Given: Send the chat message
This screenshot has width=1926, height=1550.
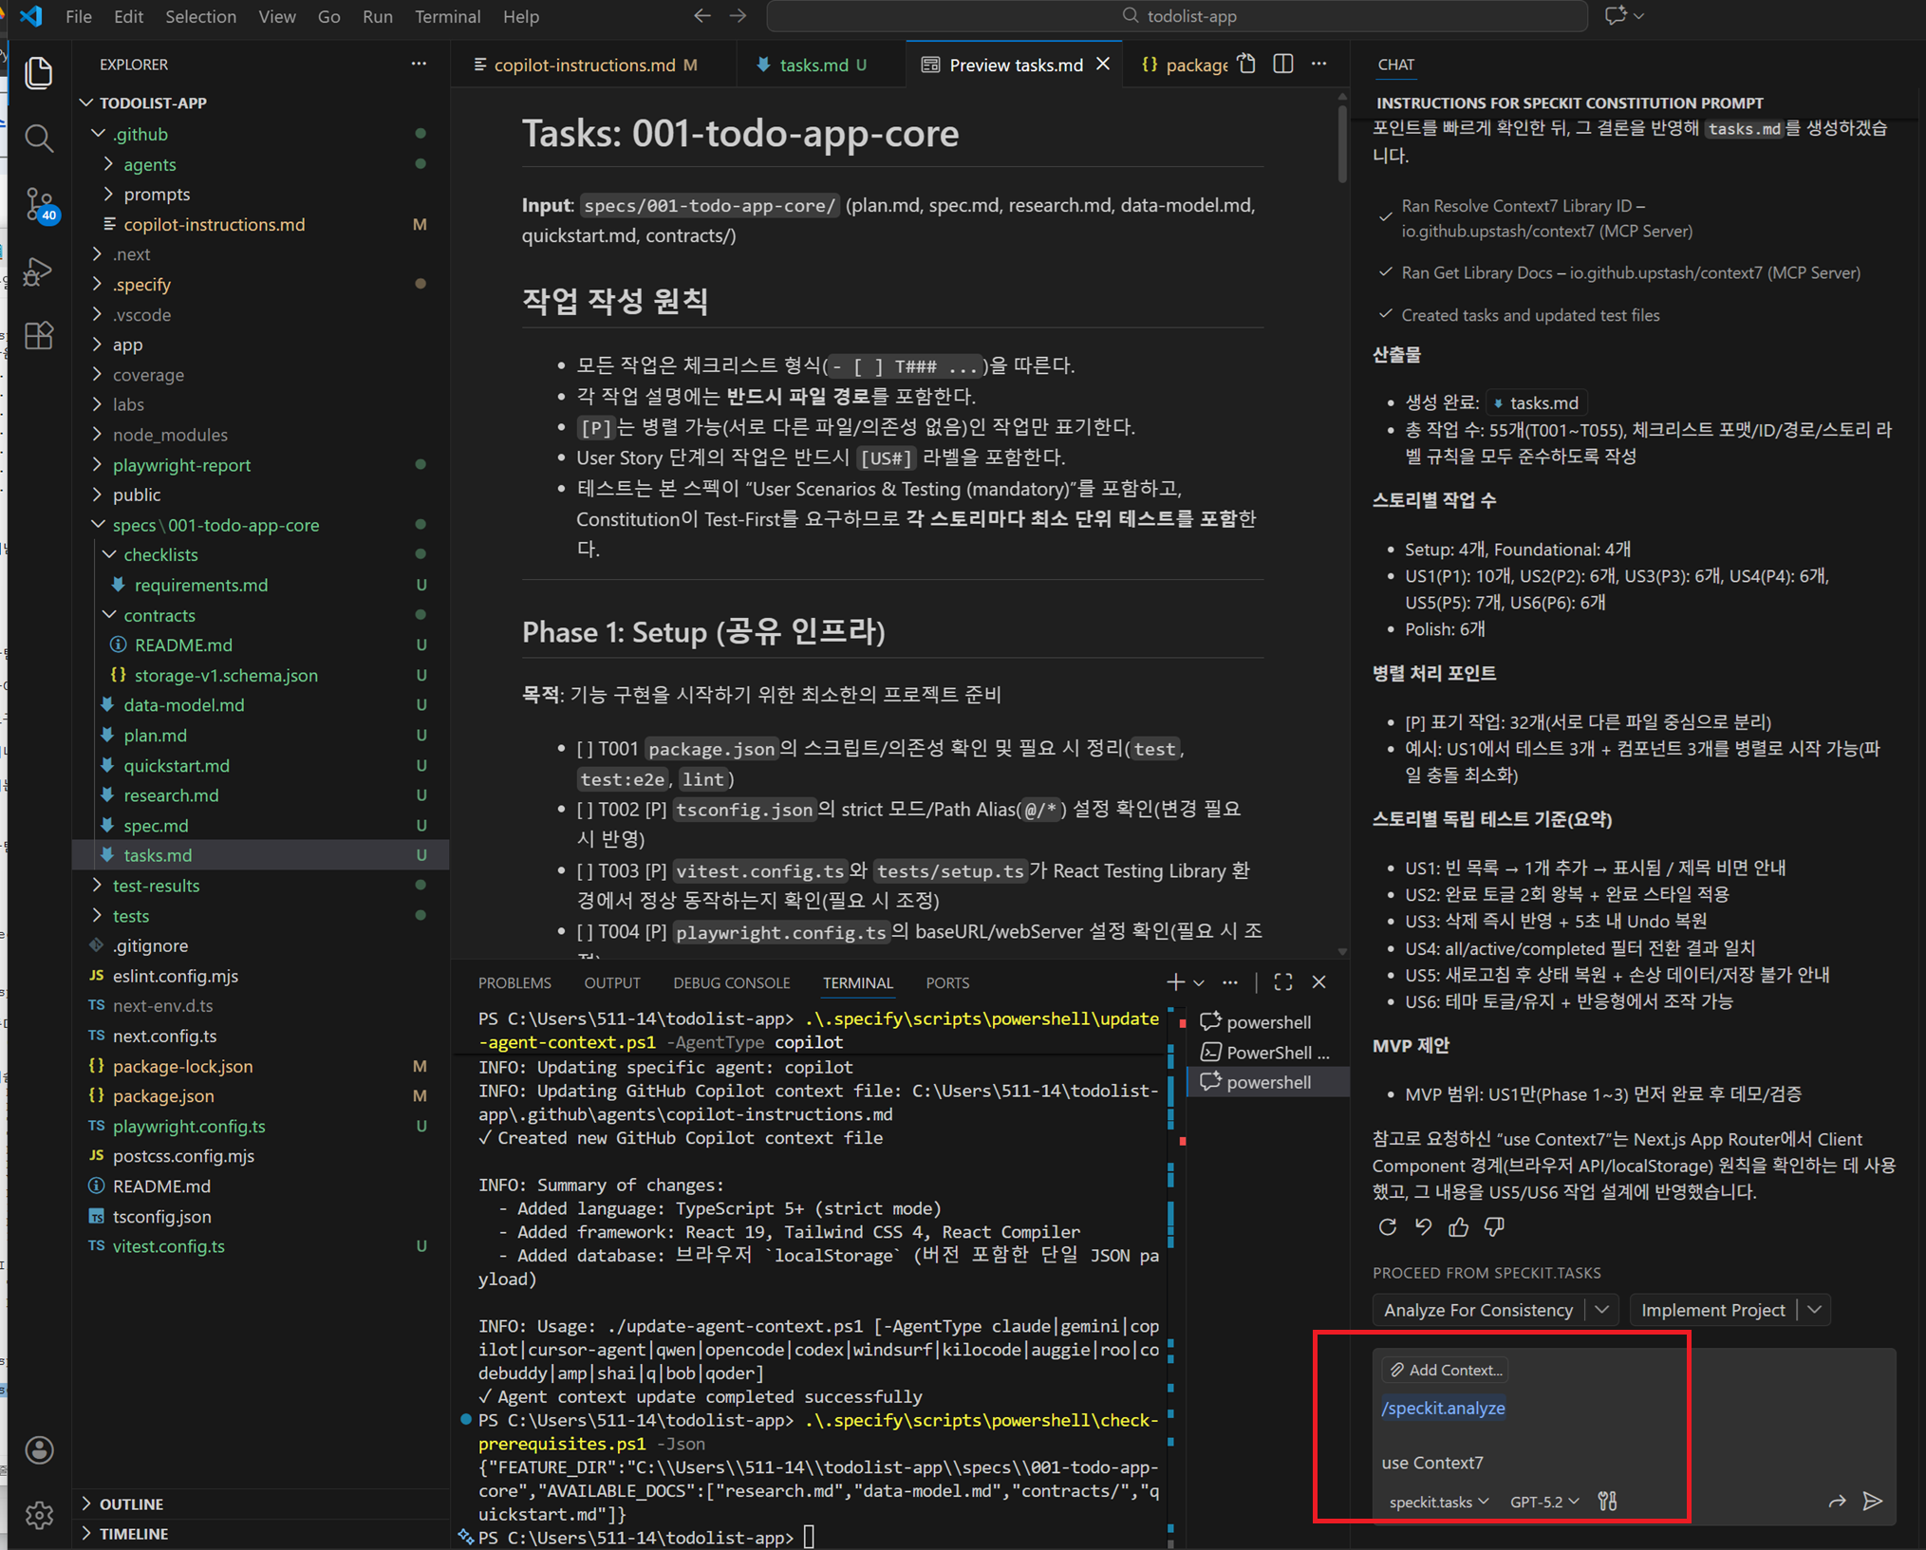Looking at the screenshot, I should tap(1872, 1501).
